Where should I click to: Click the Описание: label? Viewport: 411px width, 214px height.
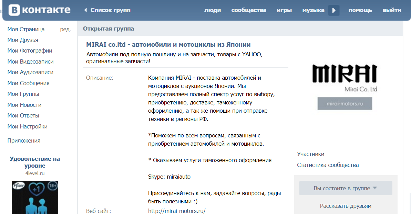(100, 78)
